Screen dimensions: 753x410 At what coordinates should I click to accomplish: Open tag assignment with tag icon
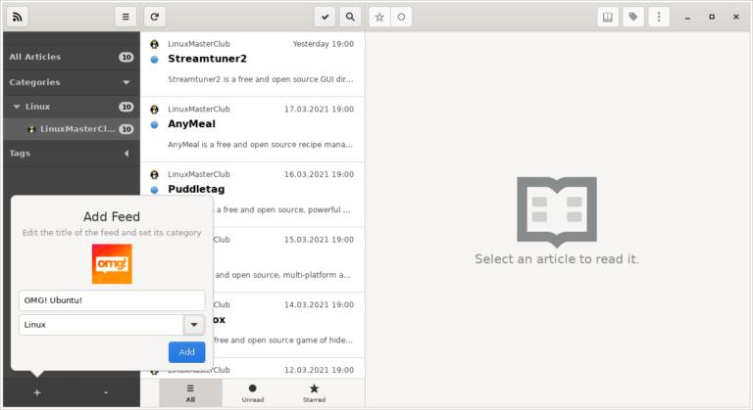[633, 18]
